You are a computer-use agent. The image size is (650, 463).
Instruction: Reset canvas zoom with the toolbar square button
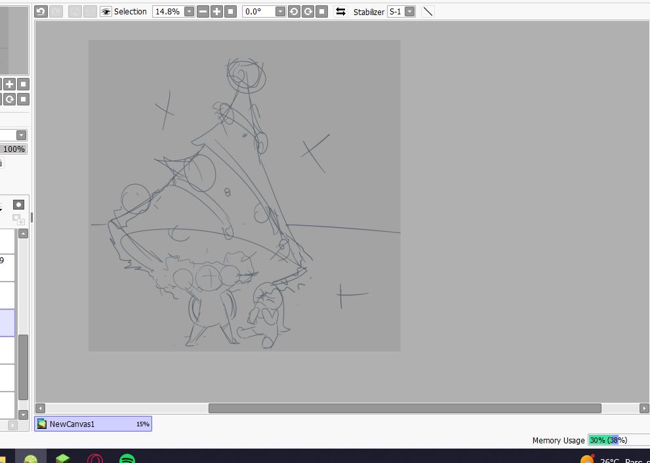pos(230,12)
